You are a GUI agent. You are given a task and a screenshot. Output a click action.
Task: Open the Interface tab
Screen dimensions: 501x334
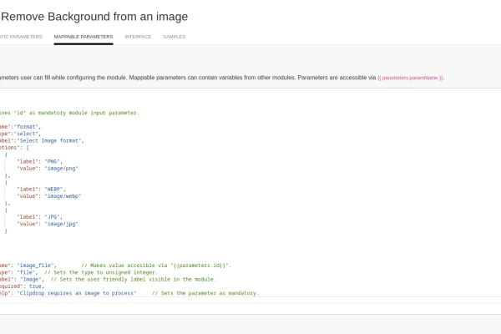138,37
